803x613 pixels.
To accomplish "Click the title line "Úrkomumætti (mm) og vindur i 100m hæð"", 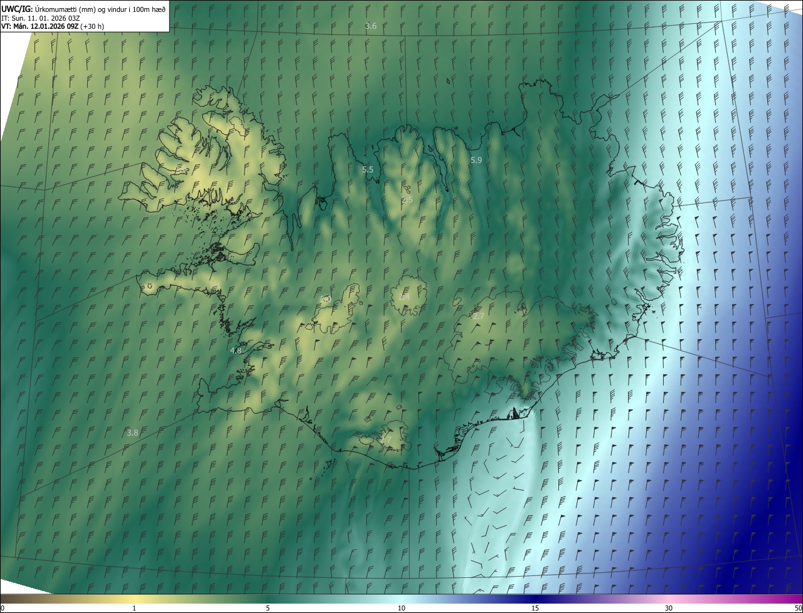I will click(100, 8).
